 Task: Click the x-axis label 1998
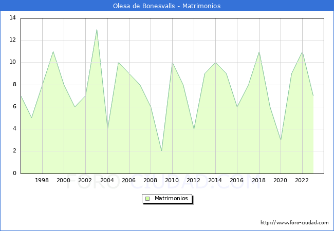(x=42, y=180)
